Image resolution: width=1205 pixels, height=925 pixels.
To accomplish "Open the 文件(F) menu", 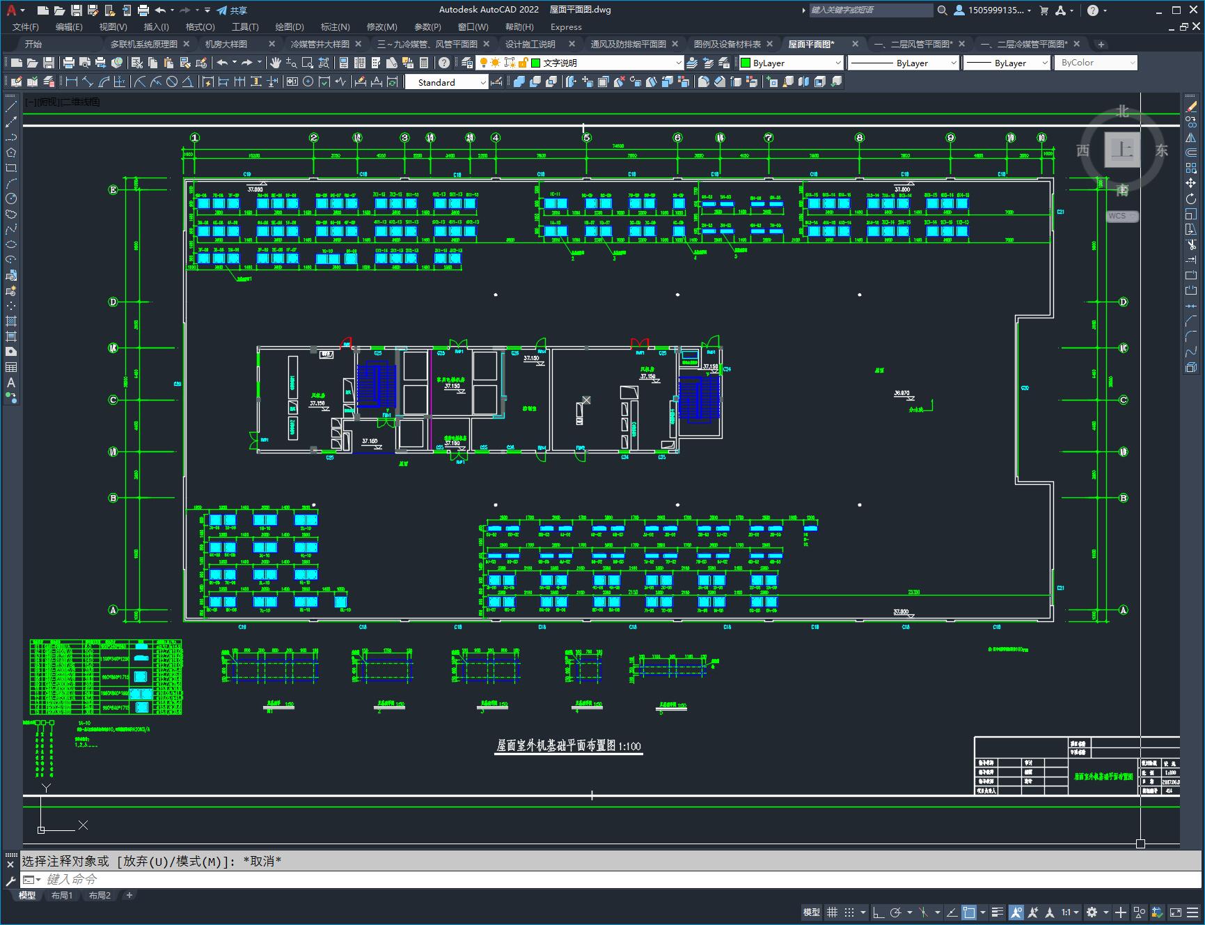I will click(26, 26).
